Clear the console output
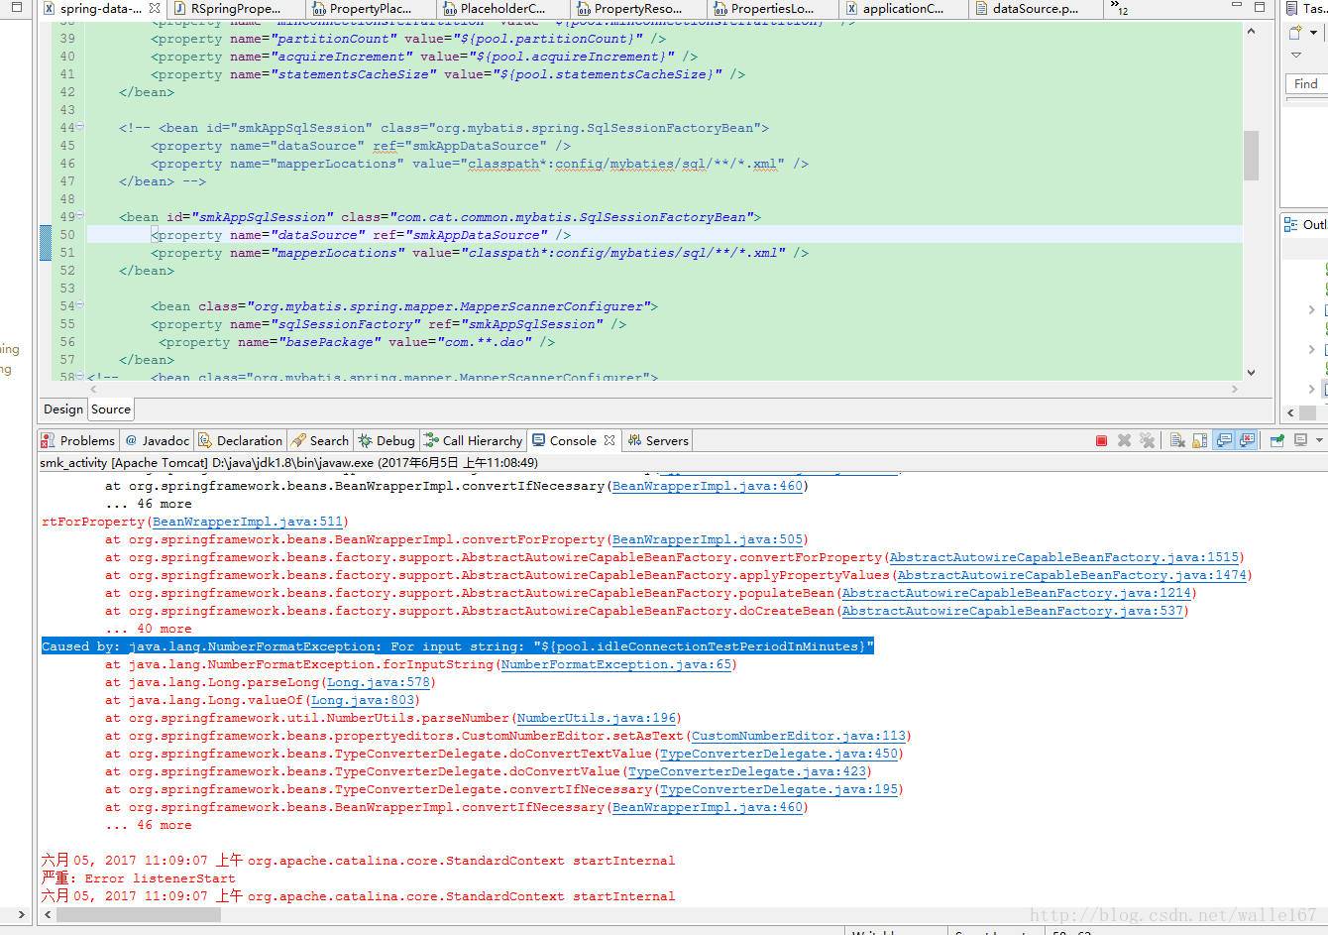The height and width of the screenshot is (935, 1328). [x=1177, y=440]
